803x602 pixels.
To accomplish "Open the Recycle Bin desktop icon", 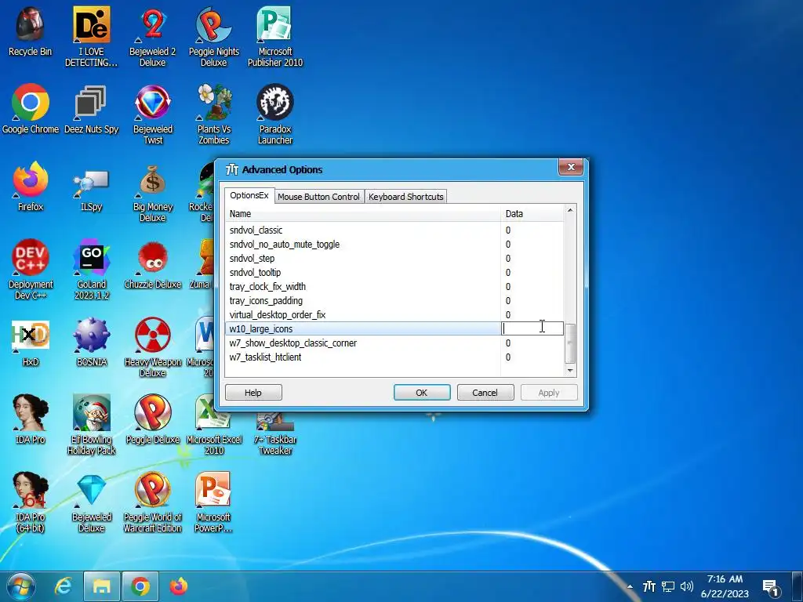I will coord(31,31).
